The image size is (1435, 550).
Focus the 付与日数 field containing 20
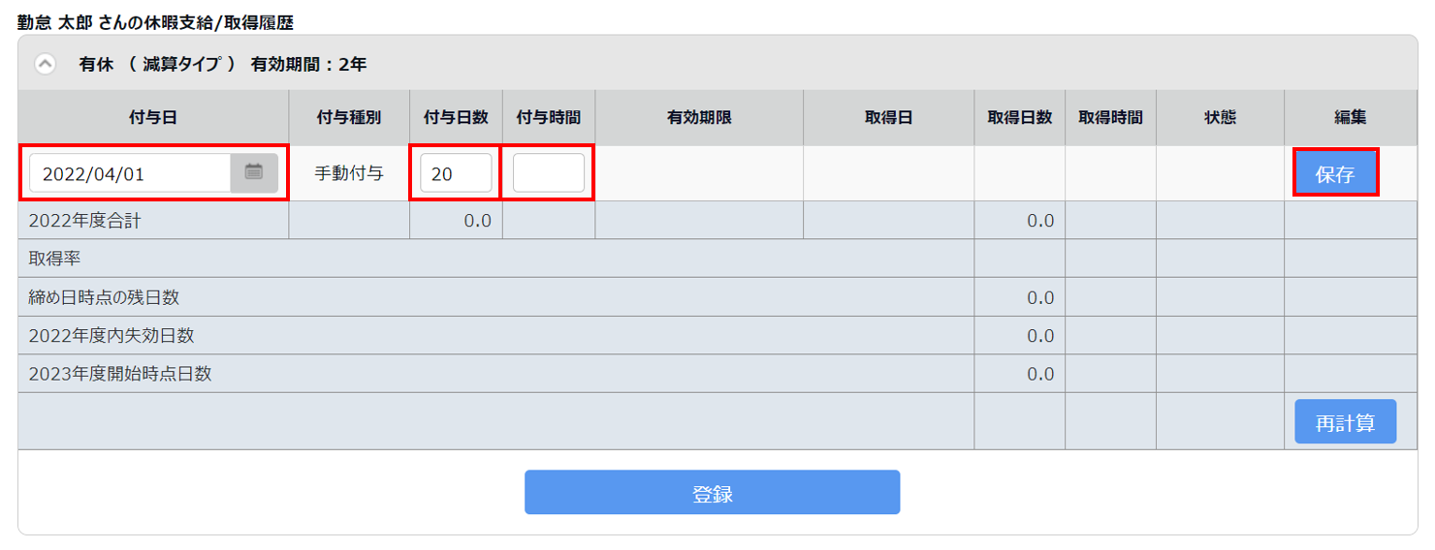coord(456,173)
